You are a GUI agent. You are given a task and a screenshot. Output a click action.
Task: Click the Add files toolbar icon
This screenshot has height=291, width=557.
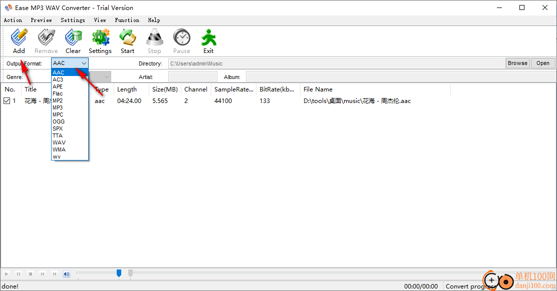point(19,37)
